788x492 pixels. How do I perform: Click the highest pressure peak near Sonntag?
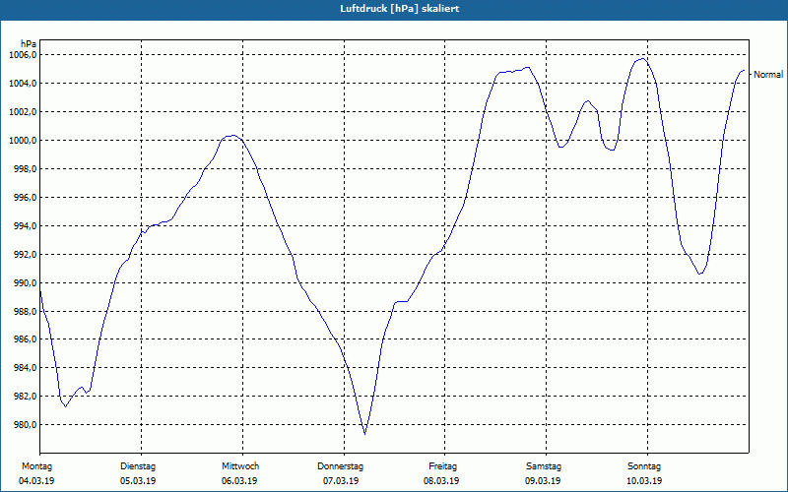click(x=642, y=59)
